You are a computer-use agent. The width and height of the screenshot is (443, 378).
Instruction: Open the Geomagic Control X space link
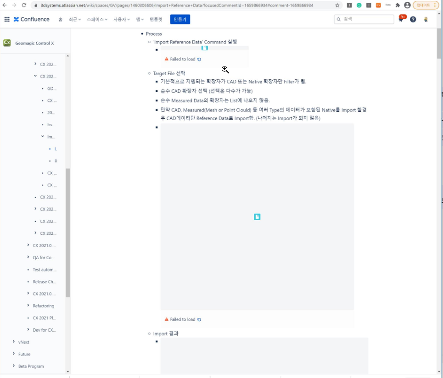[x=34, y=43]
